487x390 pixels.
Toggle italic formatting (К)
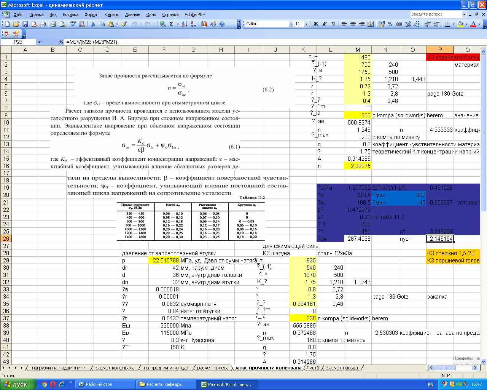(325, 24)
